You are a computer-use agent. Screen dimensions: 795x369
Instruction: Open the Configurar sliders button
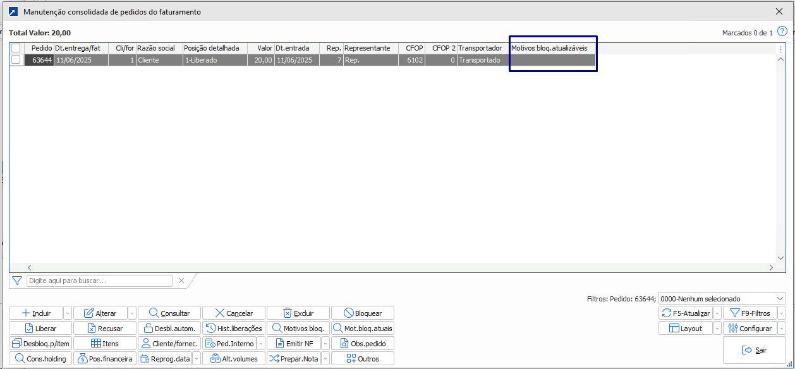pyautogui.click(x=749, y=328)
